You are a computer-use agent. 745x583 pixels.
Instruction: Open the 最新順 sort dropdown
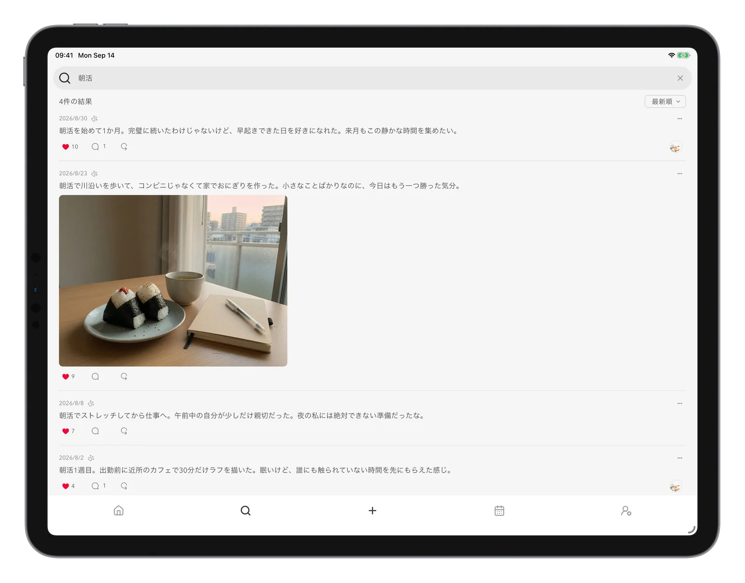[665, 102]
